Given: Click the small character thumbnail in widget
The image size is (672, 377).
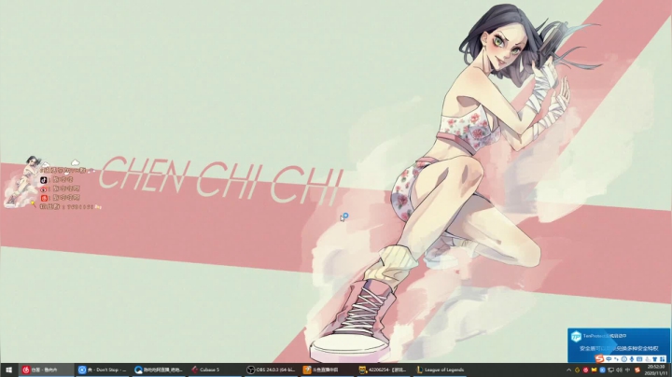Looking at the screenshot, I should pos(21,182).
